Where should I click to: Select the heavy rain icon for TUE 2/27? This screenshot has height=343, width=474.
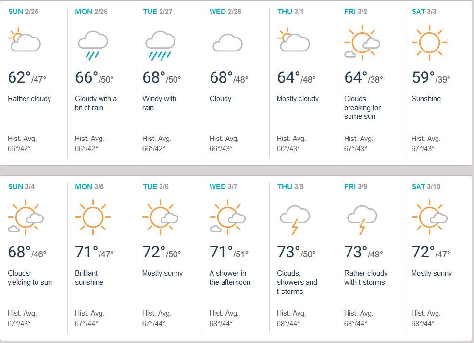click(x=160, y=45)
